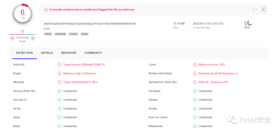Click Antiy-AVL malicious alert icon
Screen dimensions: 280x132
coord(59,65)
